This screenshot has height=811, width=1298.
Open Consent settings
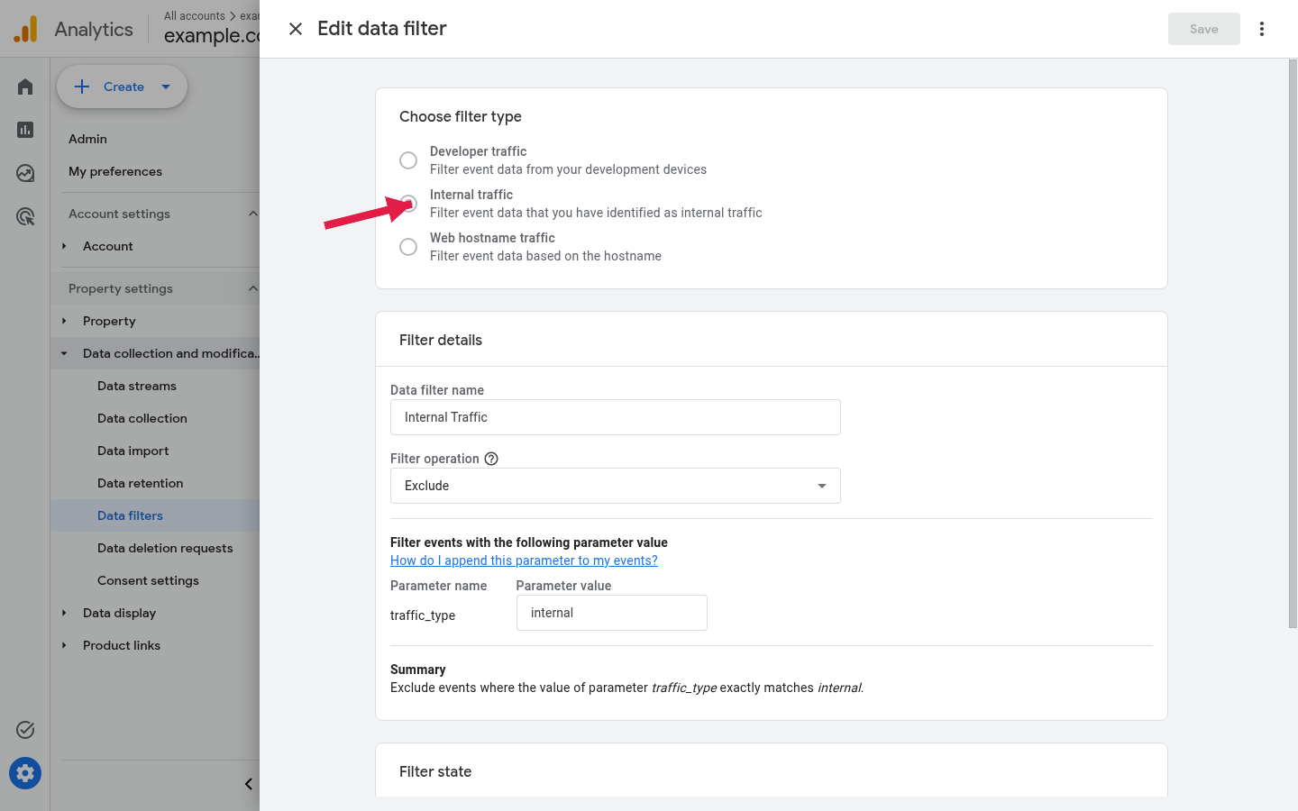click(x=149, y=580)
